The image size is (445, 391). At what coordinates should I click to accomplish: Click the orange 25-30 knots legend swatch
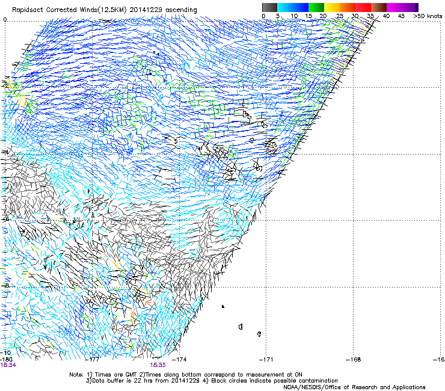tap(348, 7)
